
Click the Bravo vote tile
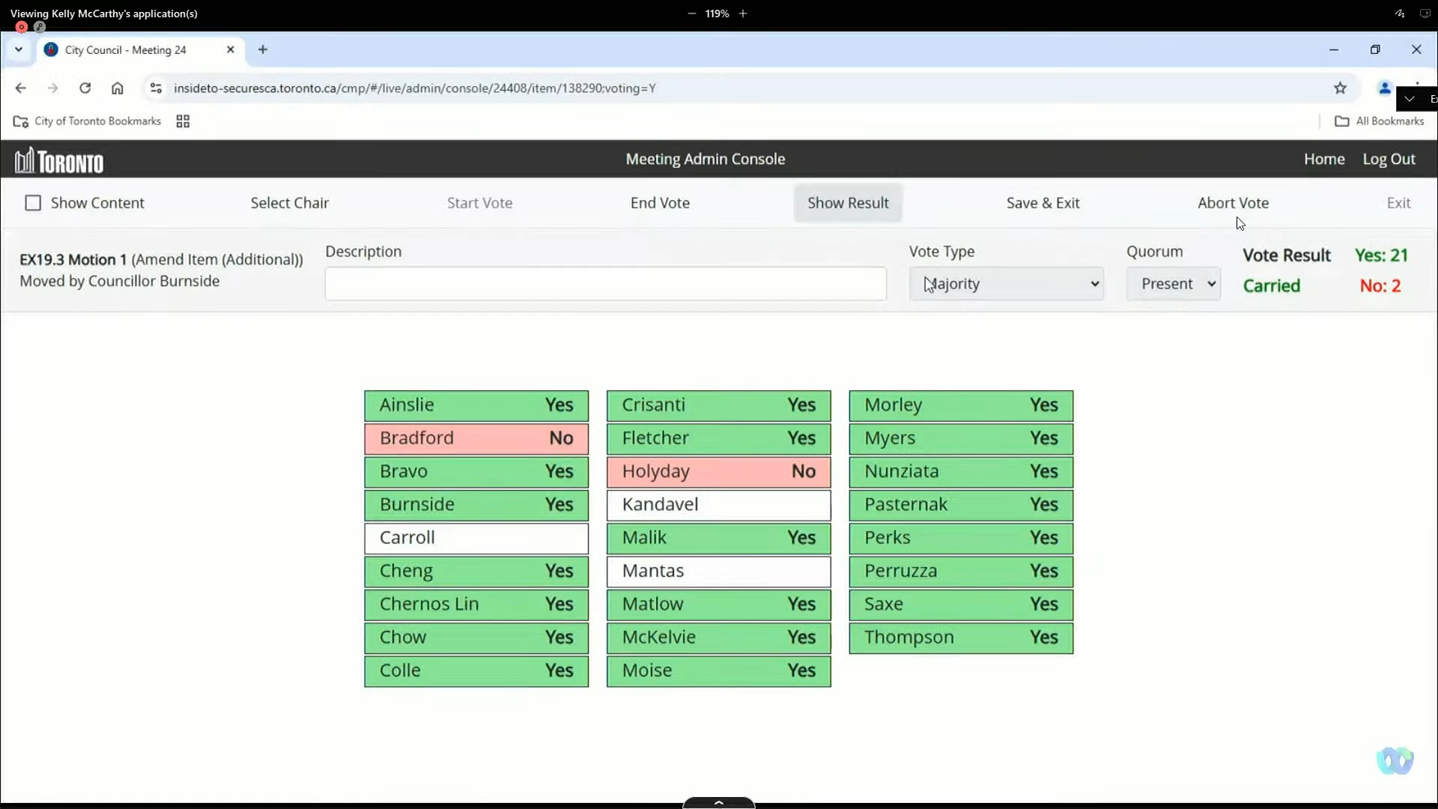coord(476,472)
